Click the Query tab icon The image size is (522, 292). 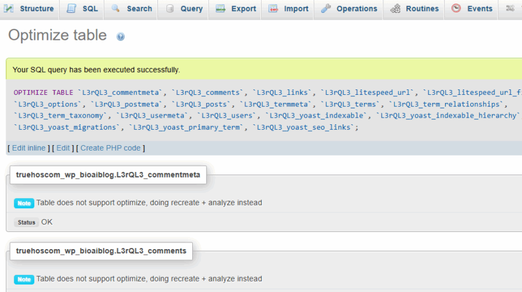pos(169,9)
